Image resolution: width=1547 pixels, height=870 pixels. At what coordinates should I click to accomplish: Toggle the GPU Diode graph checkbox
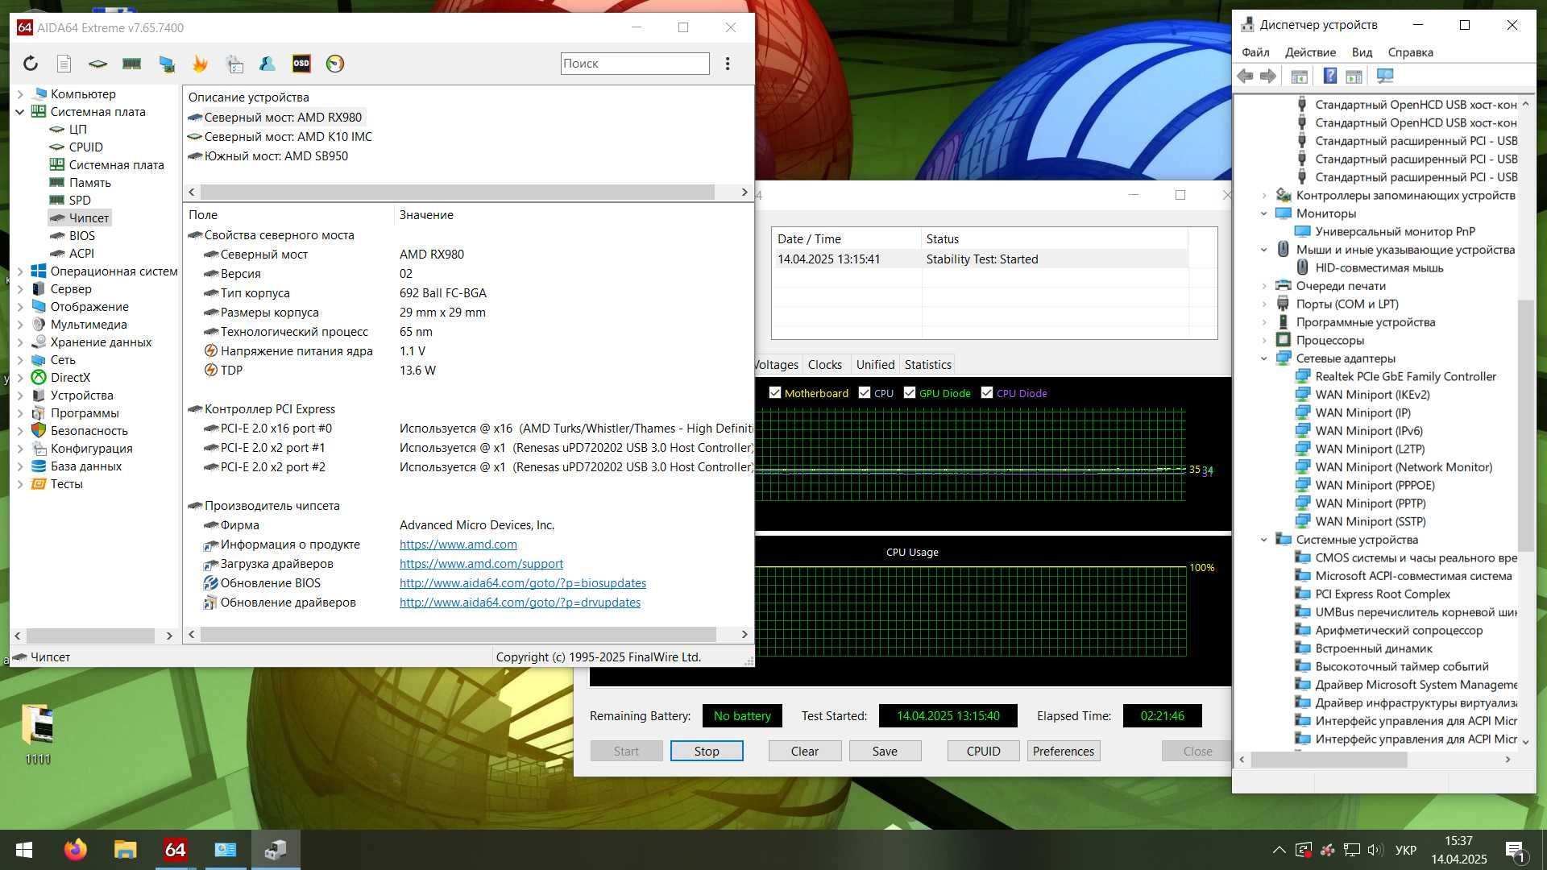910,392
